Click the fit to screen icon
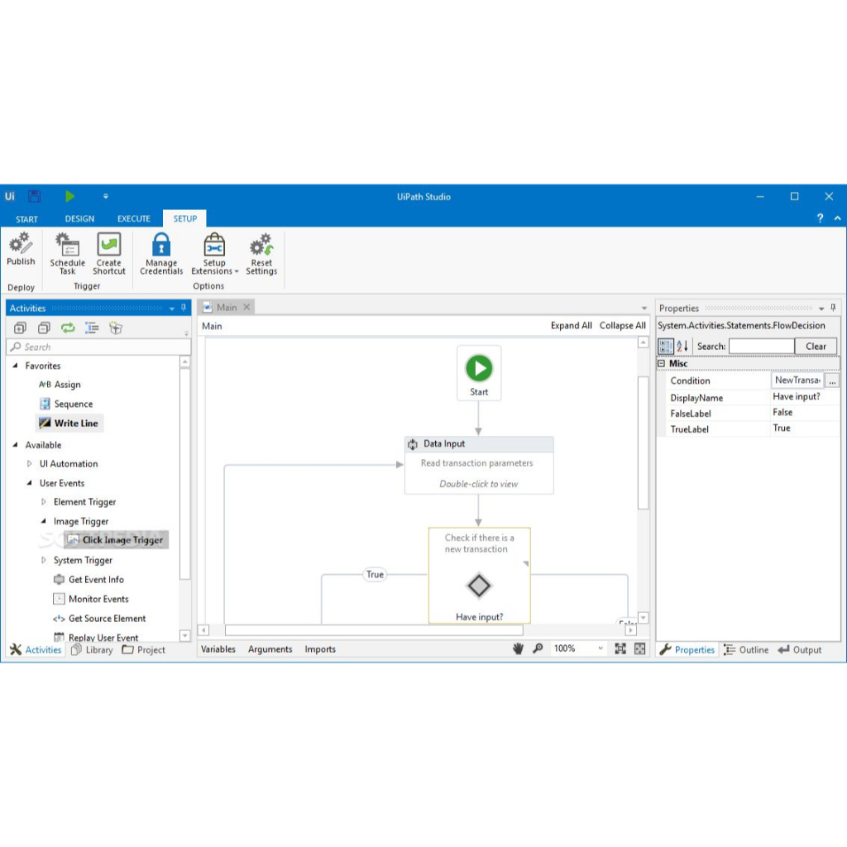Image resolution: width=847 pixels, height=847 pixels. [620, 648]
